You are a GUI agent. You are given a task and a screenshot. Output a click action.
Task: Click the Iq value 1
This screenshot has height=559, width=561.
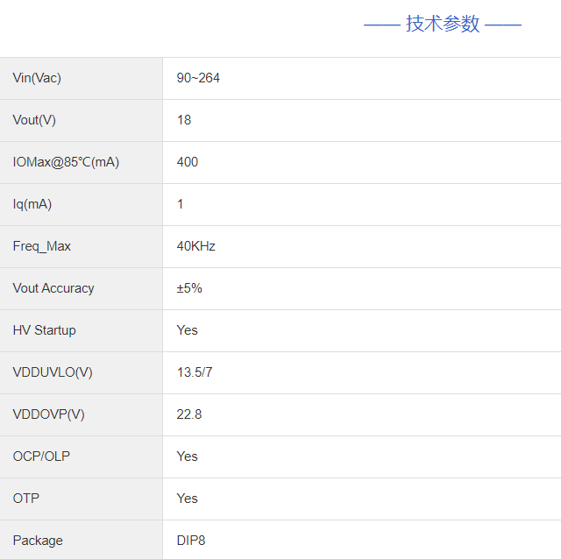pyautogui.click(x=180, y=204)
